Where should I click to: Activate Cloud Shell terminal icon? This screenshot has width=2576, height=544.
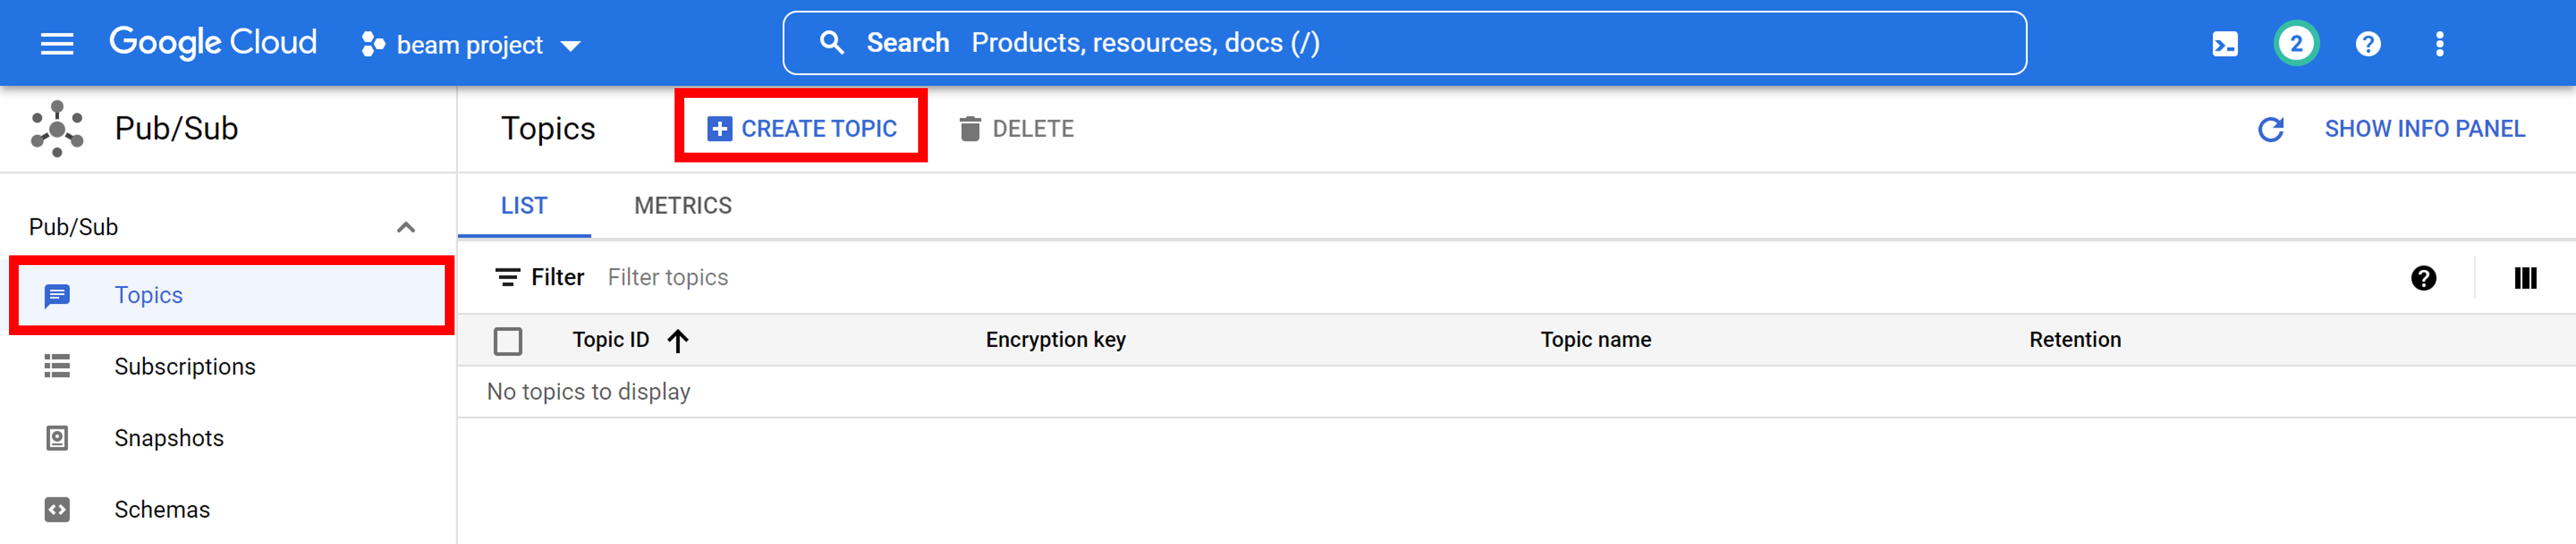click(x=2225, y=44)
